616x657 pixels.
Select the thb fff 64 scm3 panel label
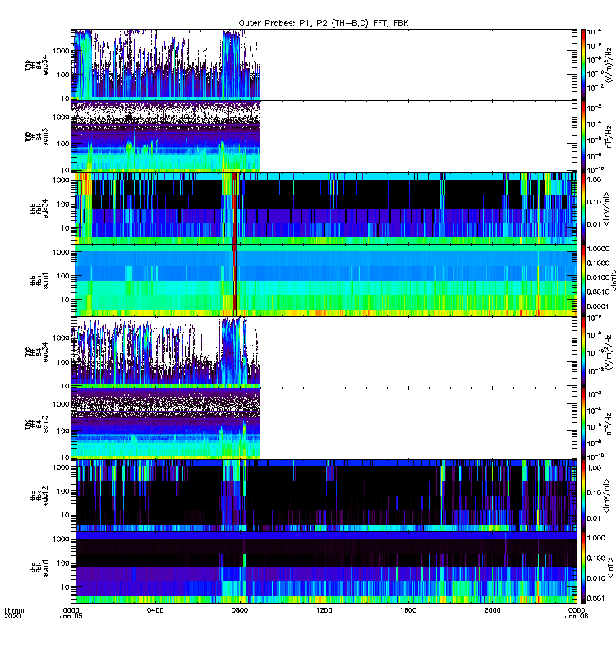click(x=36, y=137)
